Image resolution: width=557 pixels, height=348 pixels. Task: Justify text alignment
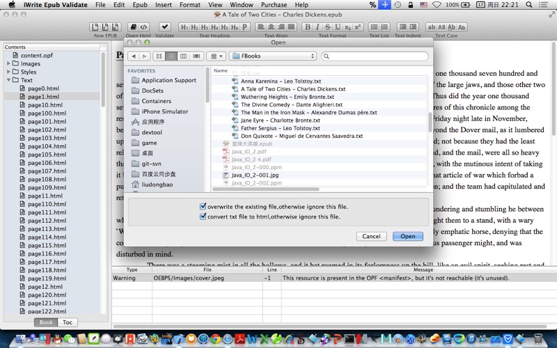click(x=291, y=27)
